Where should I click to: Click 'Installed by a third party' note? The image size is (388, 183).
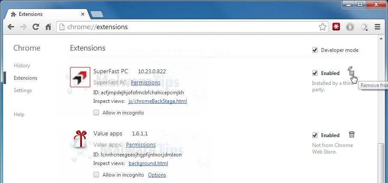tap(332, 86)
